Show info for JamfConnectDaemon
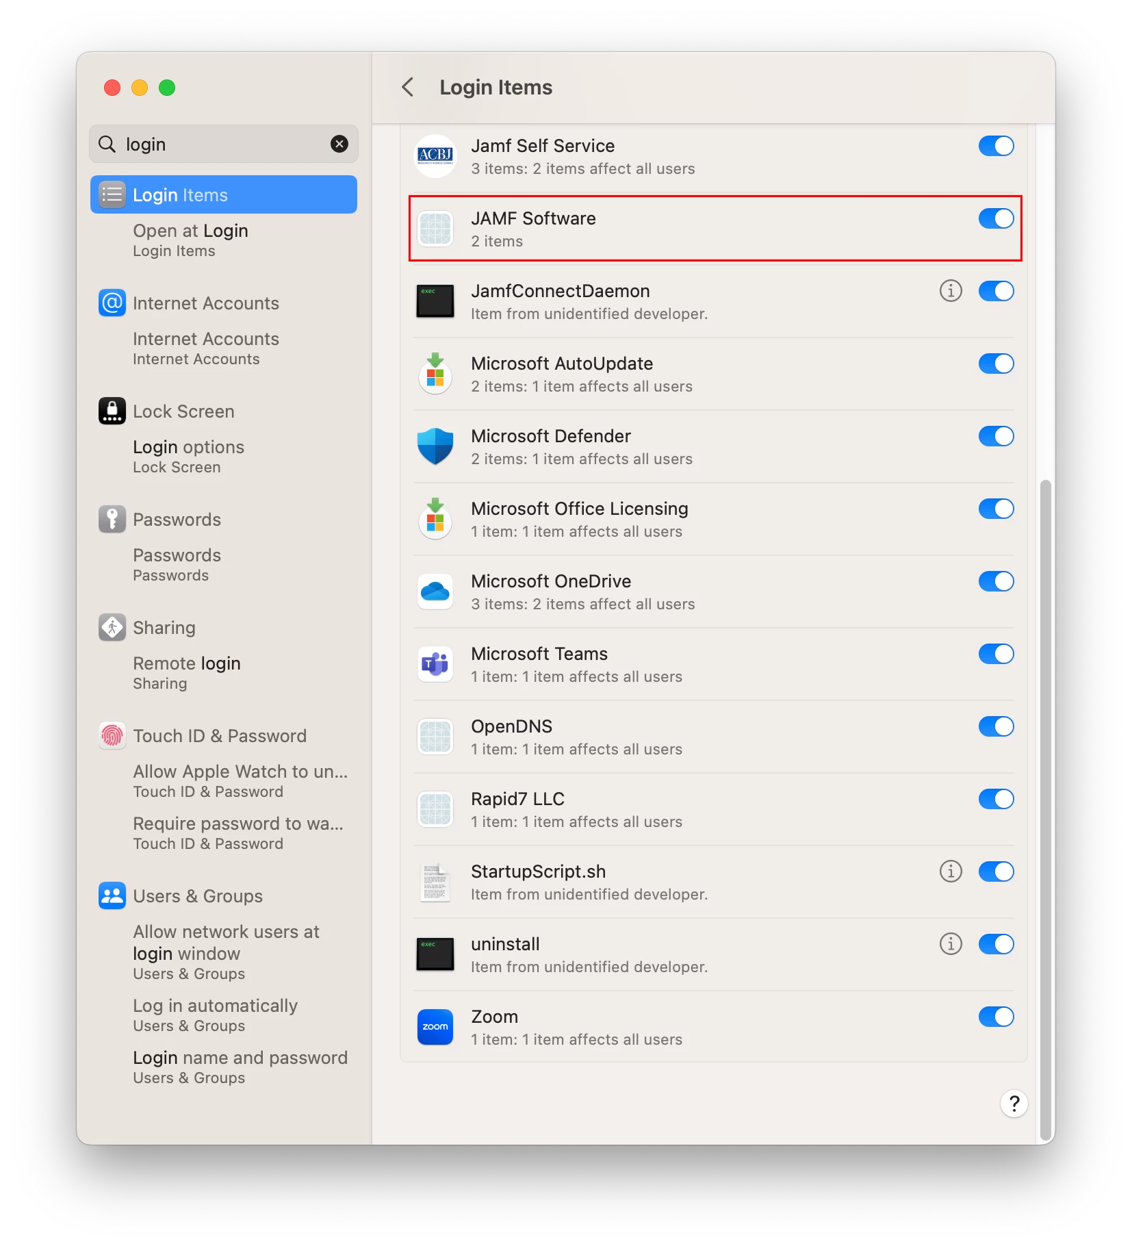 tap(951, 291)
